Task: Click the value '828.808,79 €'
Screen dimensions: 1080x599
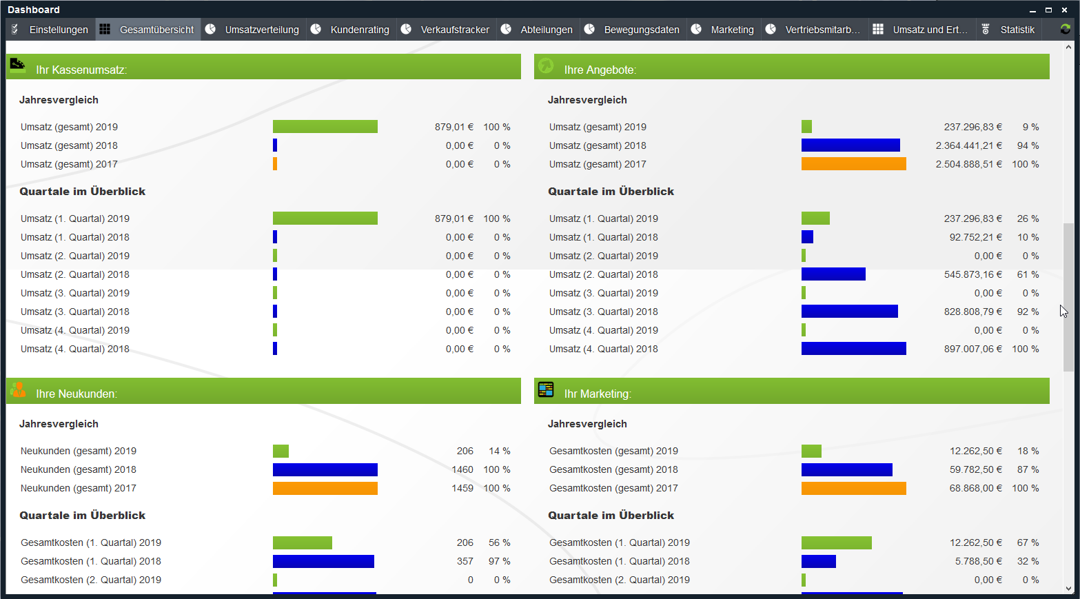Action: 973,312
